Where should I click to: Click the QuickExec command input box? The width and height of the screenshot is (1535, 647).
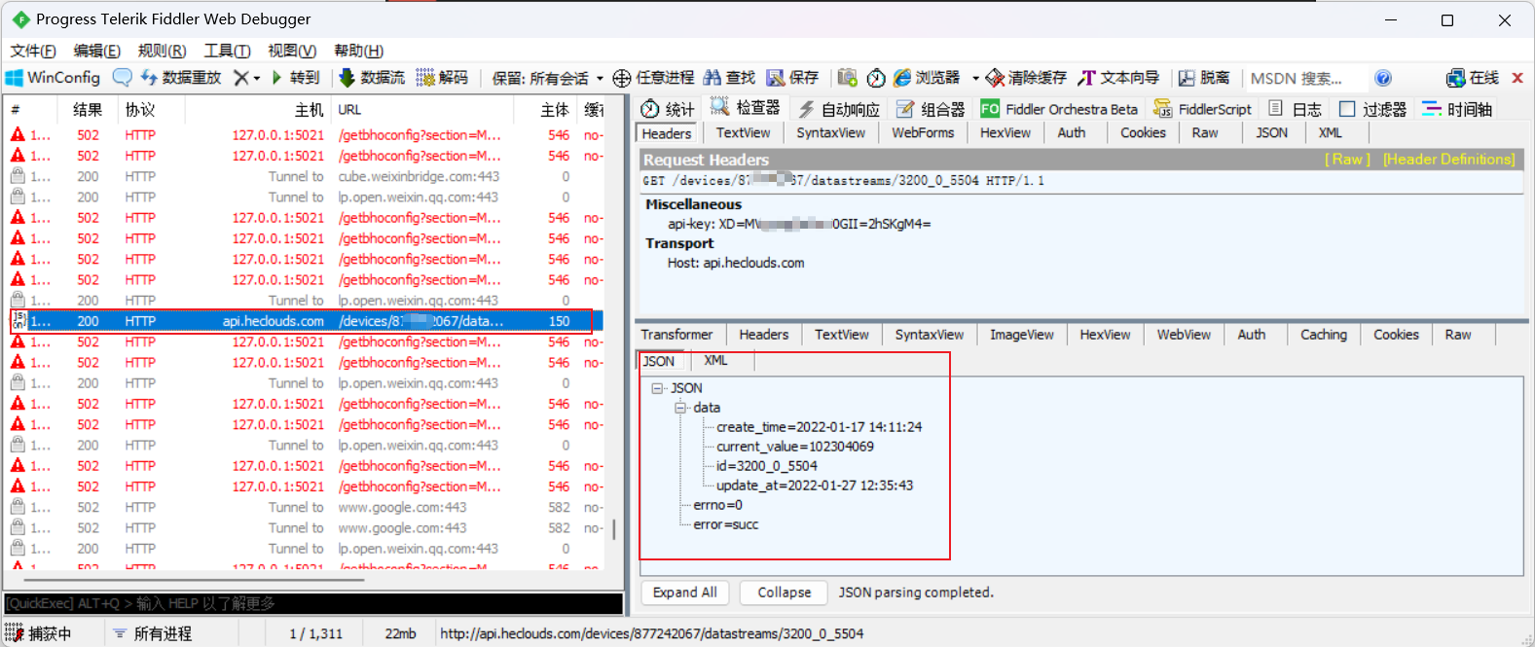pyautogui.click(x=313, y=603)
